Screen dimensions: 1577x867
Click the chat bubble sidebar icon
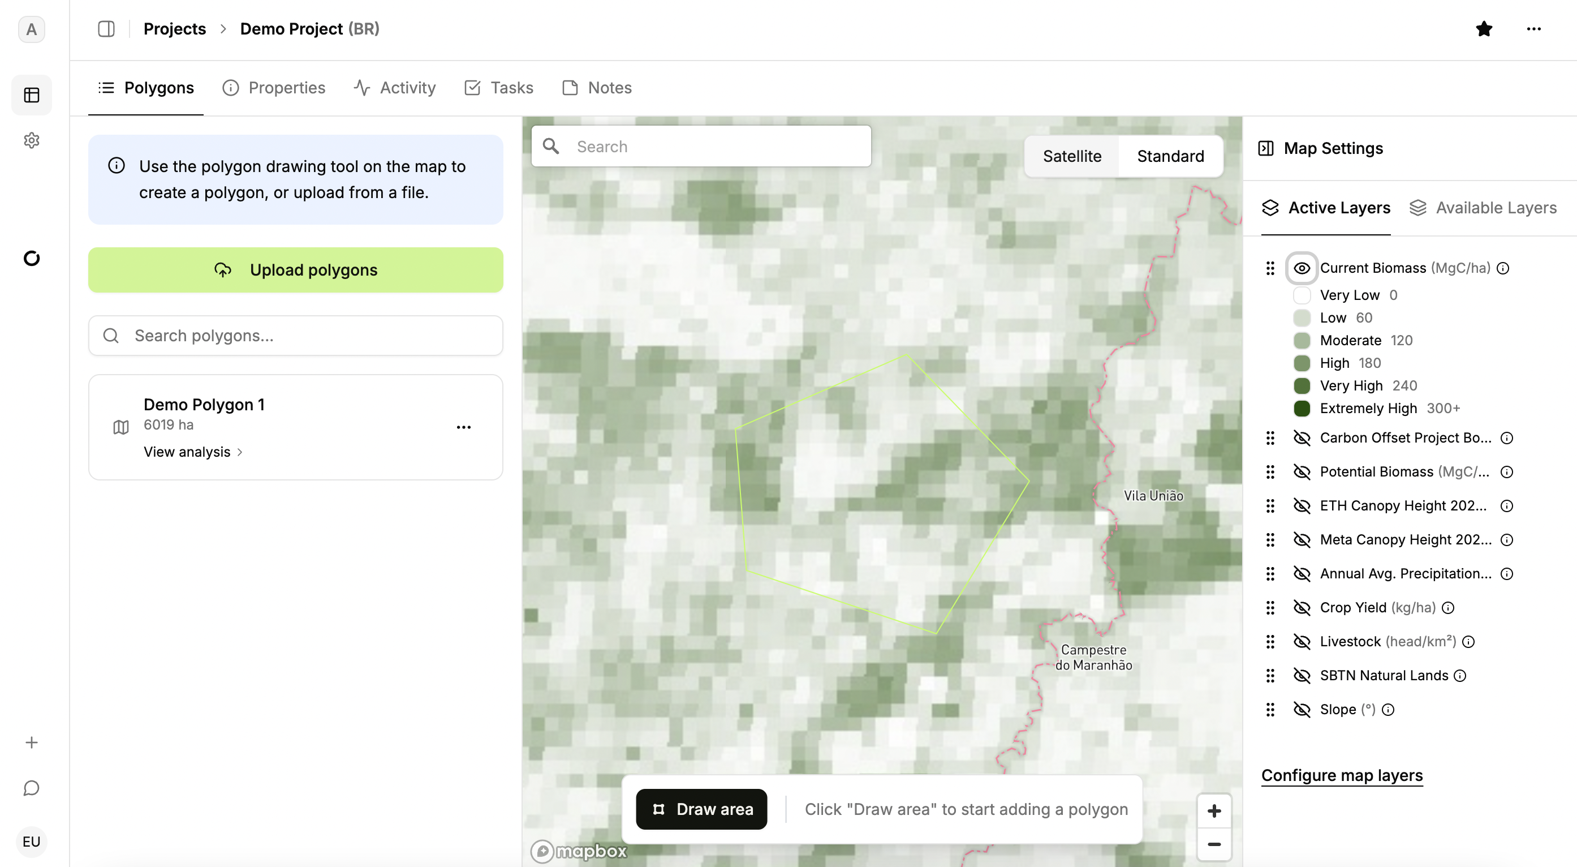click(x=31, y=788)
